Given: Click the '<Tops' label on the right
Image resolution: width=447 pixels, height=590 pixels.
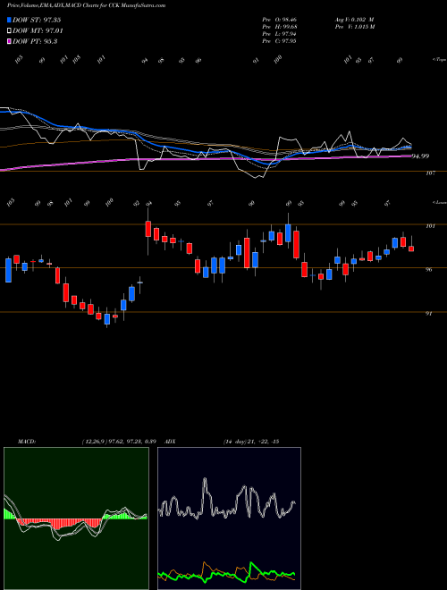Looking at the screenshot, I should click(x=439, y=60).
